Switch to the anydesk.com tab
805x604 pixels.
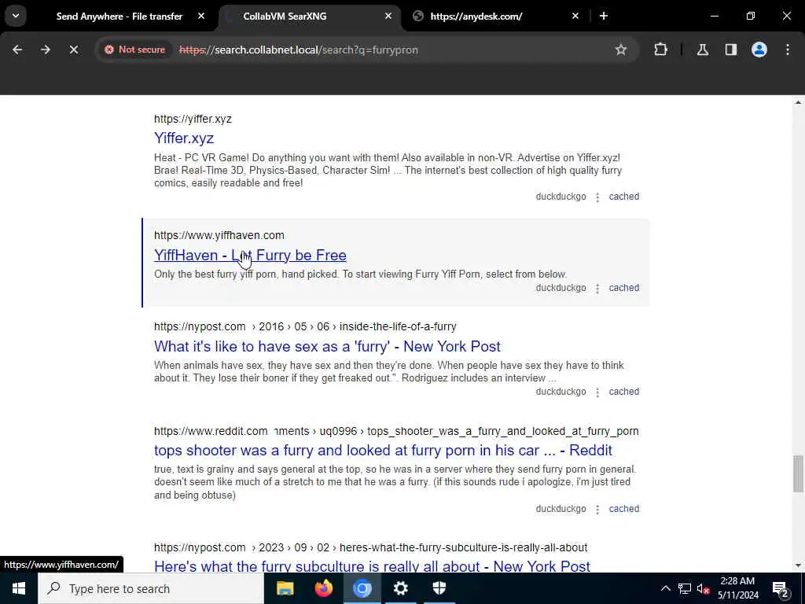click(x=476, y=17)
